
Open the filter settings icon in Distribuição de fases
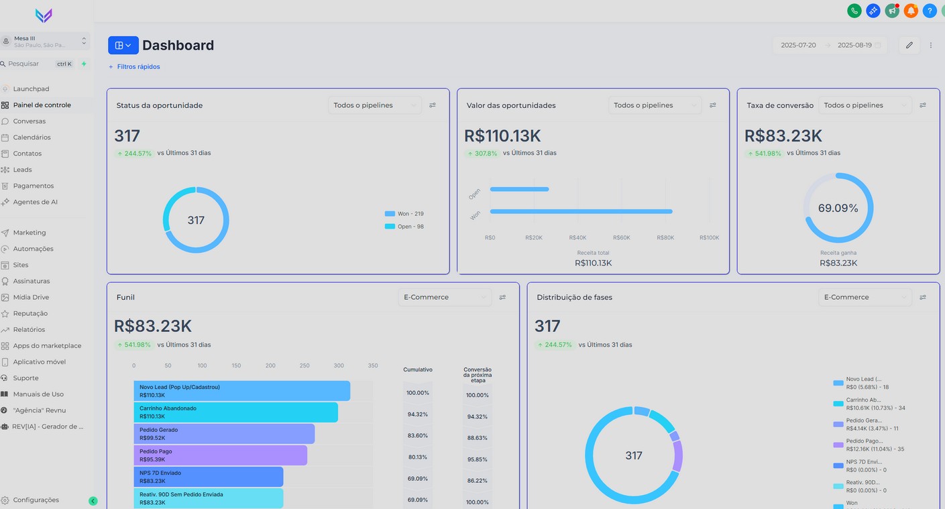point(923,297)
